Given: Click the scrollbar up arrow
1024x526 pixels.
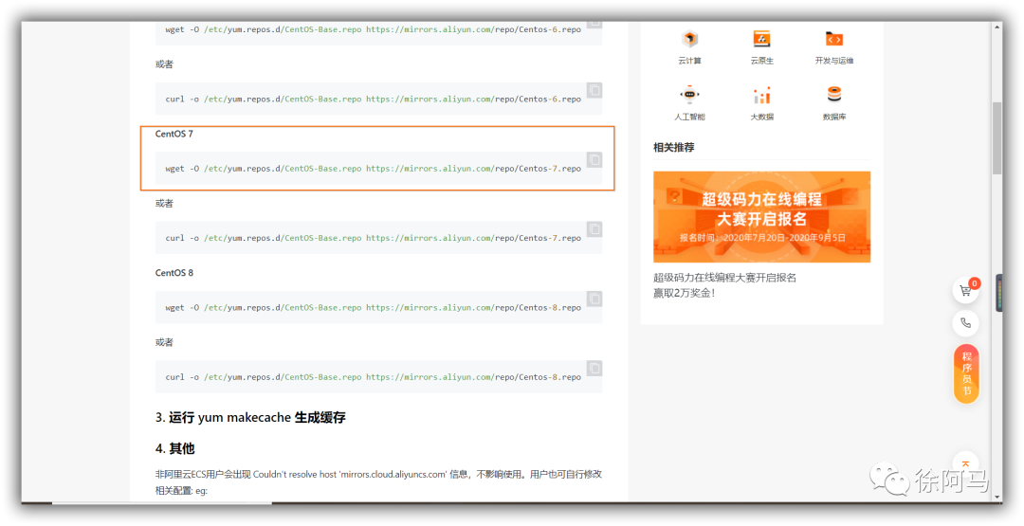Looking at the screenshot, I should click(x=997, y=27).
